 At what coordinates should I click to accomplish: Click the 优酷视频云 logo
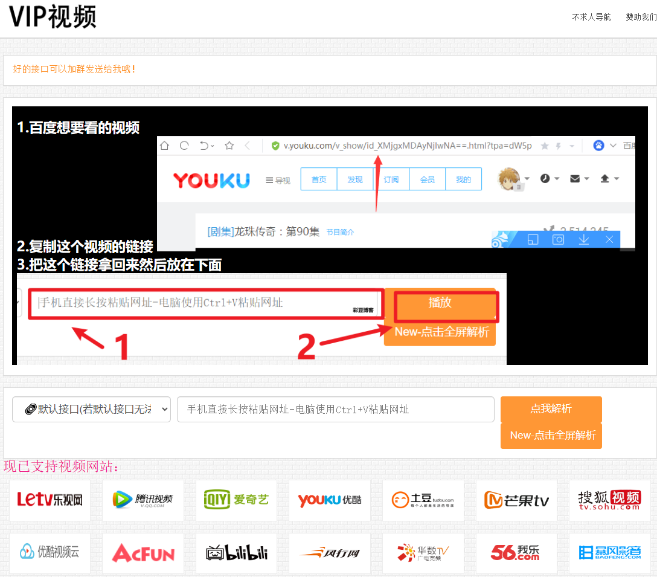pos(50,553)
